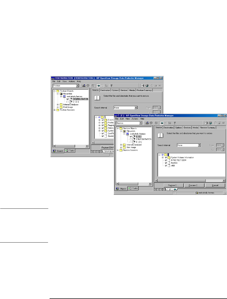
Task: Click the System Volume Information folder icon
Action: (169, 158)
